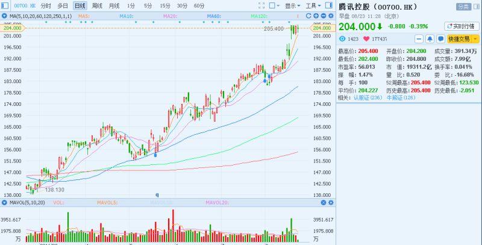Collapse the MA indicator legend
Viewport: 482px width, 245px height.
coord(5,15)
